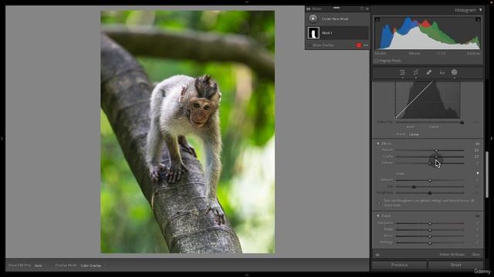Click the tone curve graph
Image resolution: width=494 pixels, height=277 pixels.
click(428, 99)
